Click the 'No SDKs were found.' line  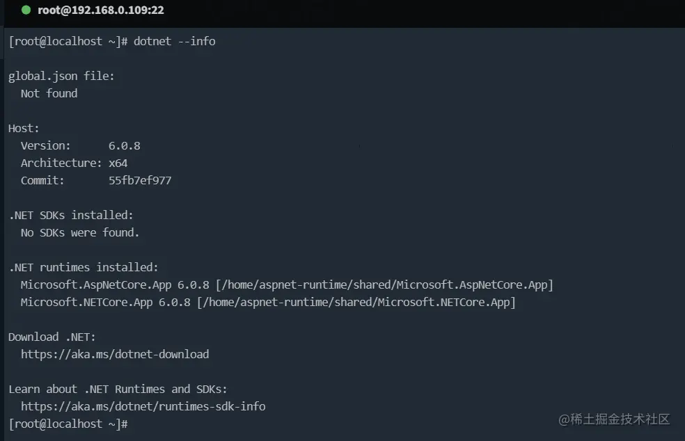click(80, 233)
